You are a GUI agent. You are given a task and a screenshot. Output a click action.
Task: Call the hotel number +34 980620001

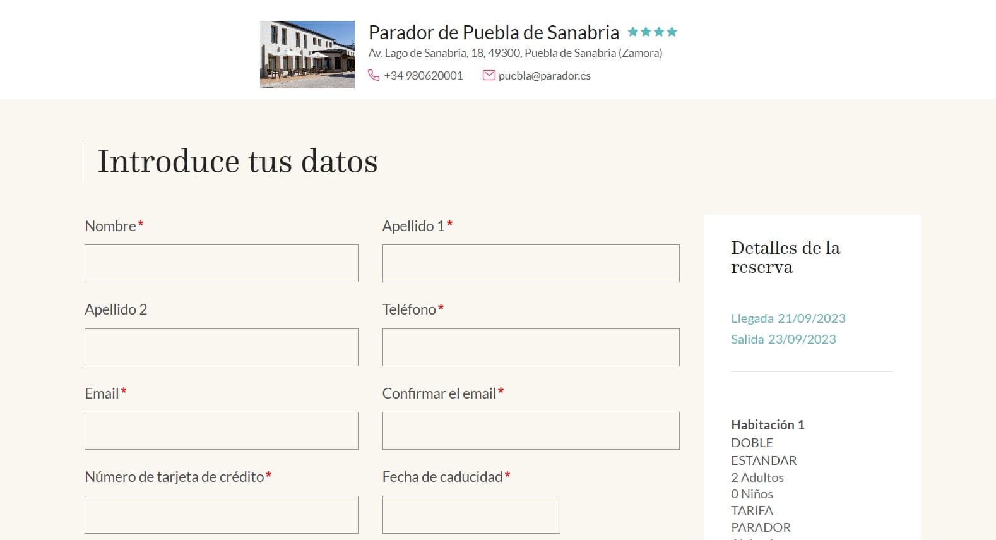pyautogui.click(x=424, y=76)
